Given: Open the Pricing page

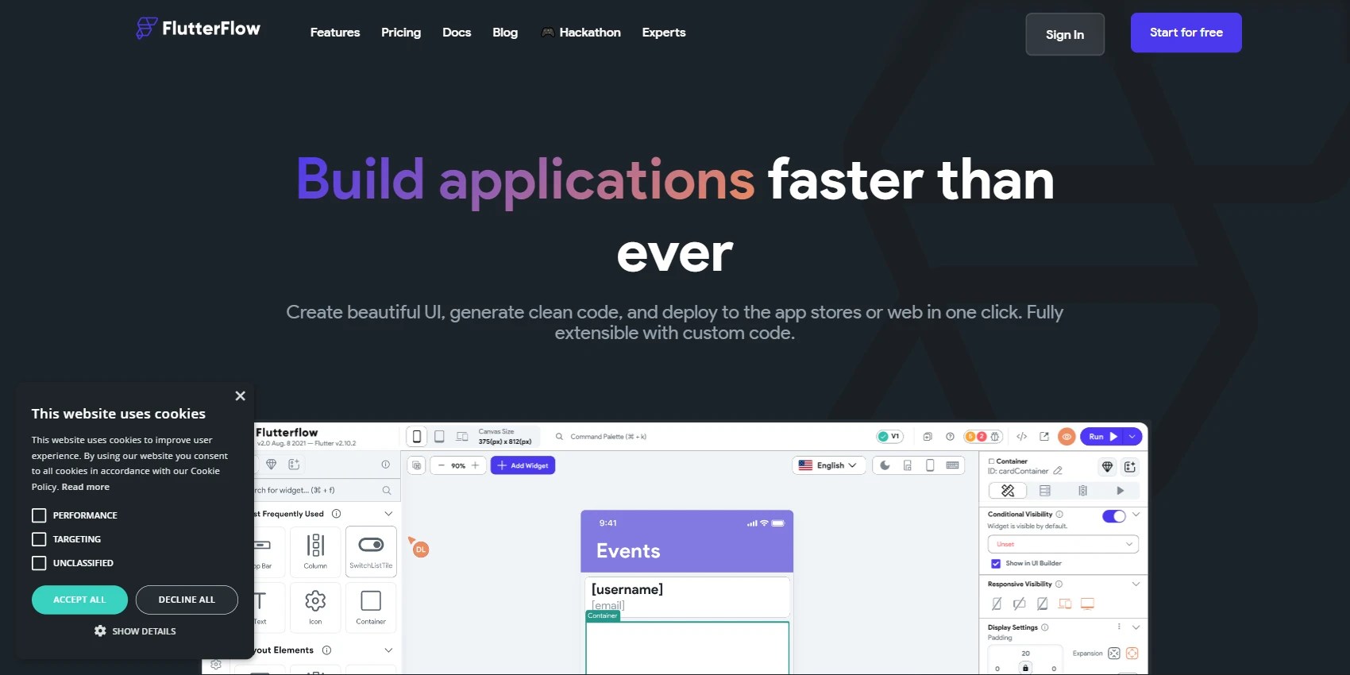Looking at the screenshot, I should point(401,33).
